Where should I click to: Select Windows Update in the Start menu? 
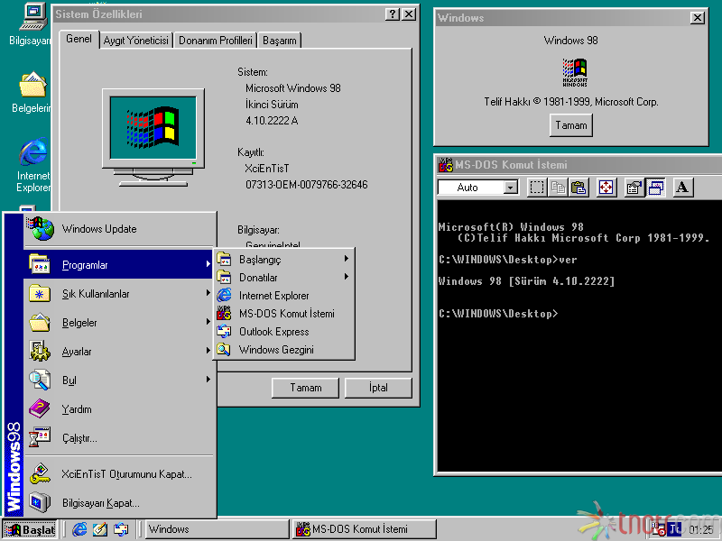(x=99, y=229)
